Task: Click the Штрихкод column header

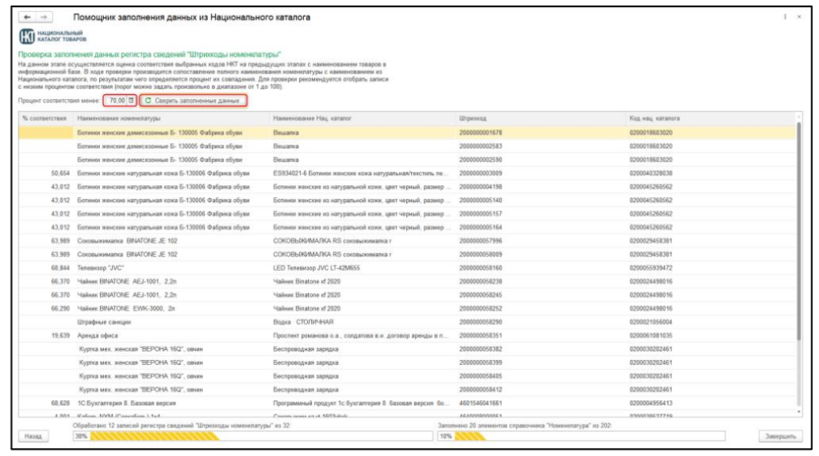Action: point(472,118)
